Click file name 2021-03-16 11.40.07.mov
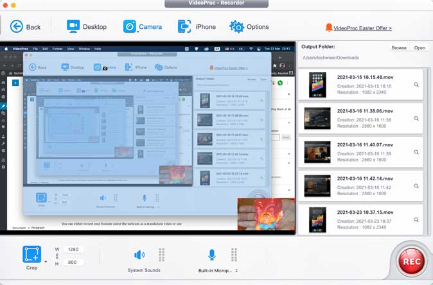Screen dimensions: 433x285 [x=365, y=144]
